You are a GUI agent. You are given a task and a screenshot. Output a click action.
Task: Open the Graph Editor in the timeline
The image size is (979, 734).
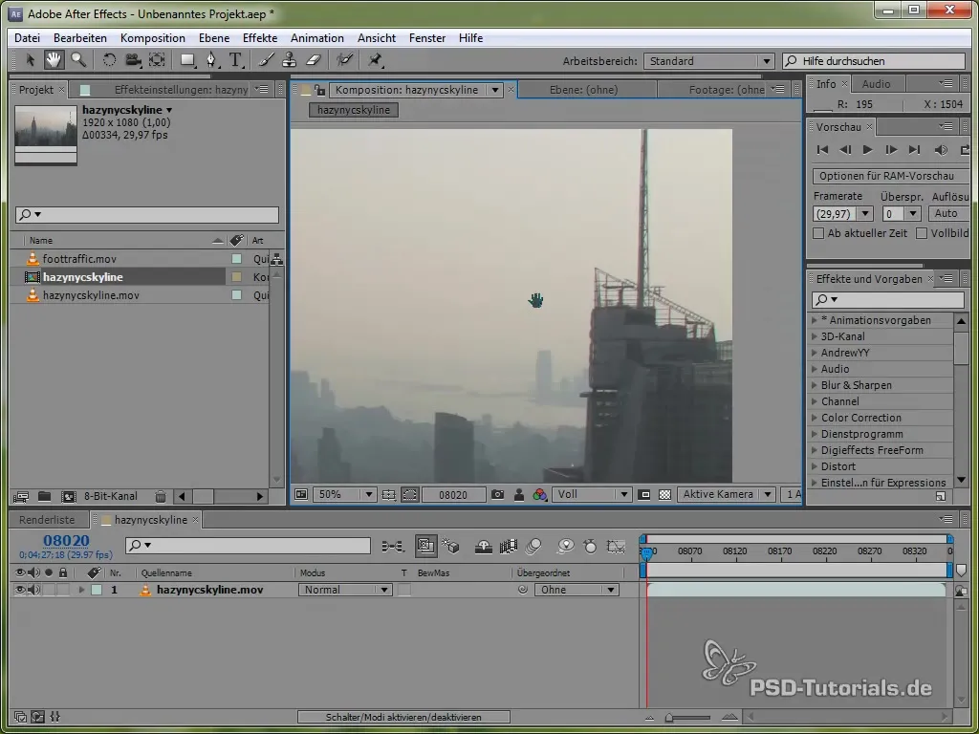(616, 547)
